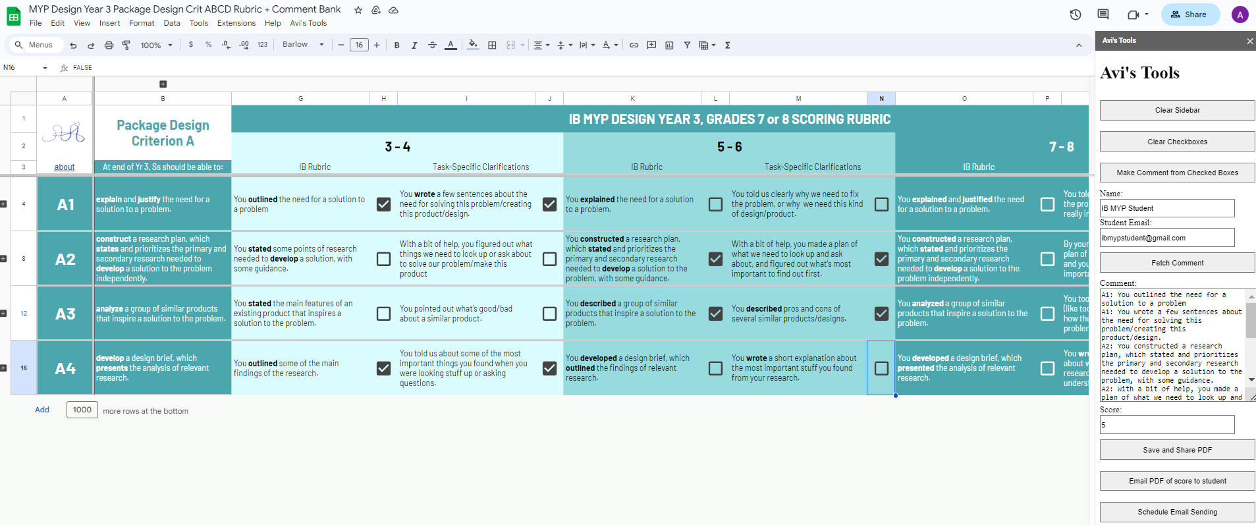Toggle bold formatting
Image resolution: width=1256 pixels, height=525 pixels.
click(396, 45)
